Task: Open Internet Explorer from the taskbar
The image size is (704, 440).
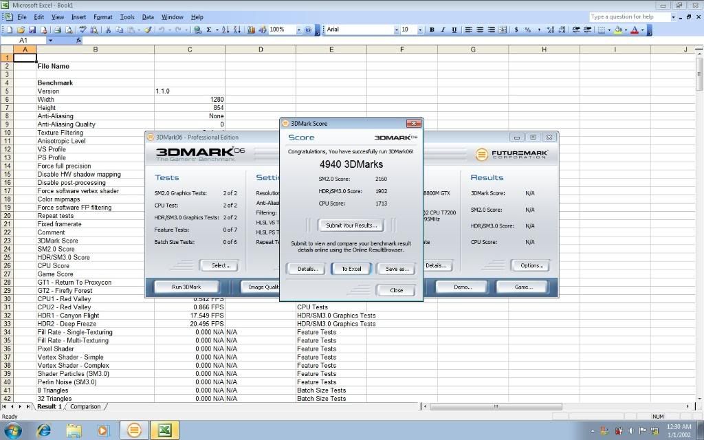Action: [x=43, y=430]
